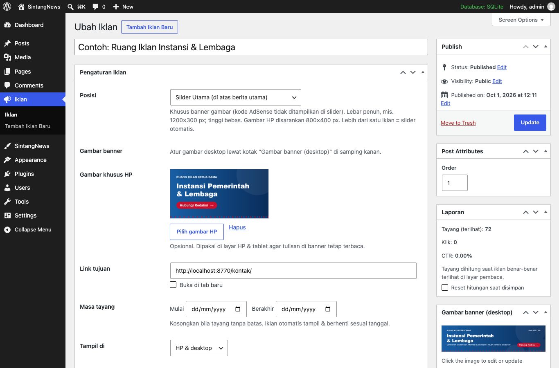Open the Tools menu

point(33,202)
